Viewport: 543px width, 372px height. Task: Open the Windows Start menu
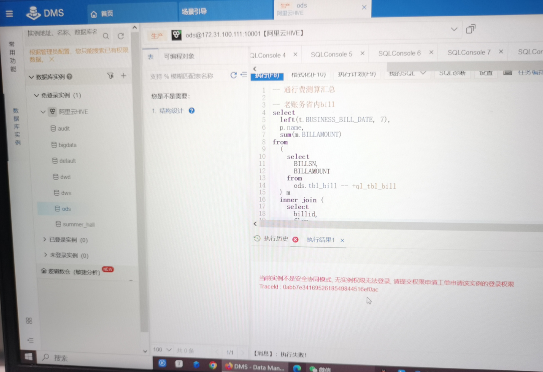click(x=29, y=357)
